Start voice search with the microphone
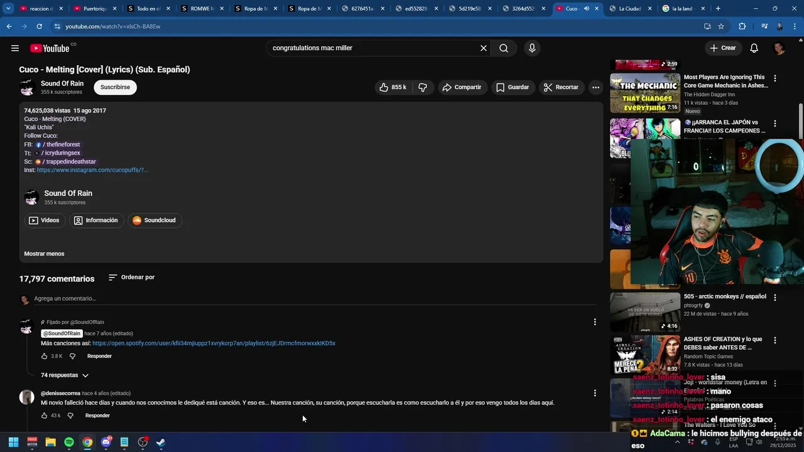Screen dimensions: 804x452 (x=532, y=48)
